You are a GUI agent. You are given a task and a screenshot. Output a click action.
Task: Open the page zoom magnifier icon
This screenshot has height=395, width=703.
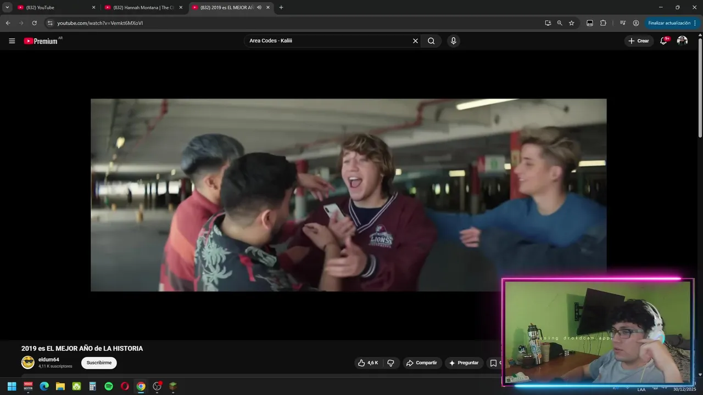[560, 23]
